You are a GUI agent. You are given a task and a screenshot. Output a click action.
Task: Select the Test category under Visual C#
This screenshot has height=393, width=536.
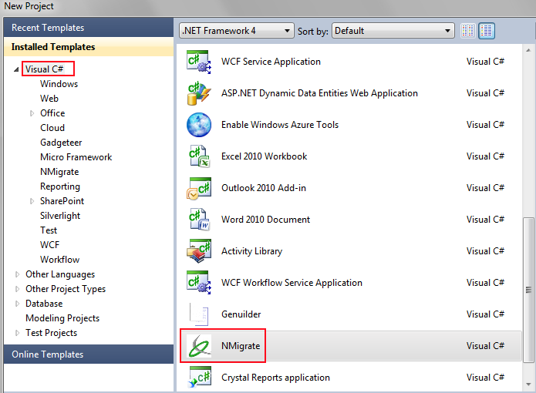(x=49, y=230)
